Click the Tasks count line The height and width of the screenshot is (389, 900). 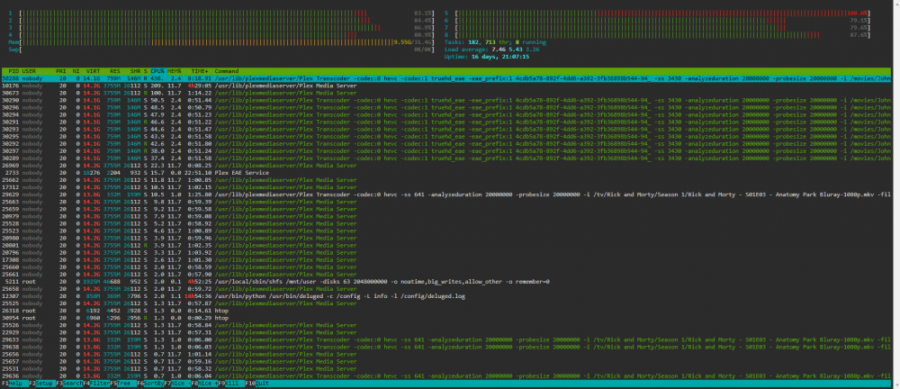tap(495, 42)
